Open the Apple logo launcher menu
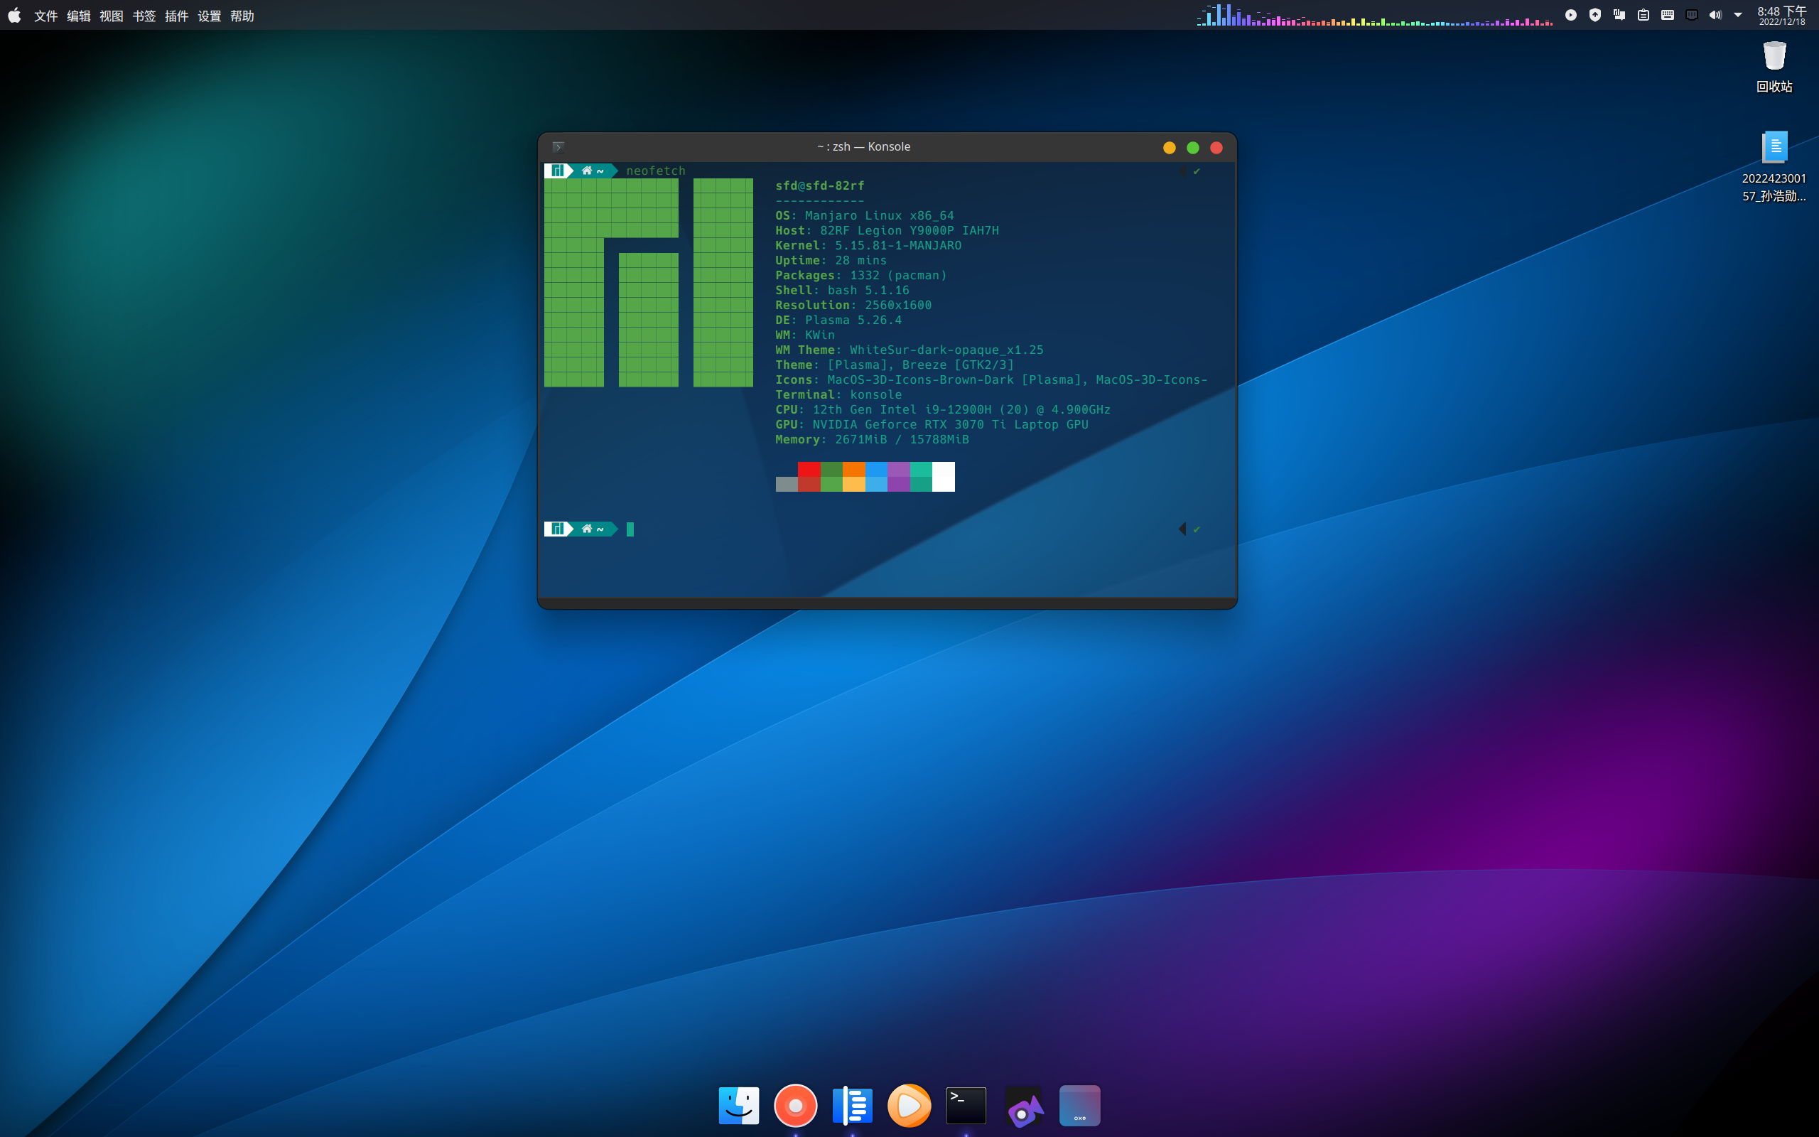The height and width of the screenshot is (1137, 1819). (x=14, y=15)
